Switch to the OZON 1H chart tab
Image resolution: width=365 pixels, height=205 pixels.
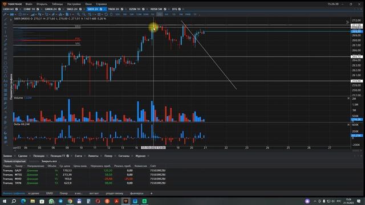[135, 9]
